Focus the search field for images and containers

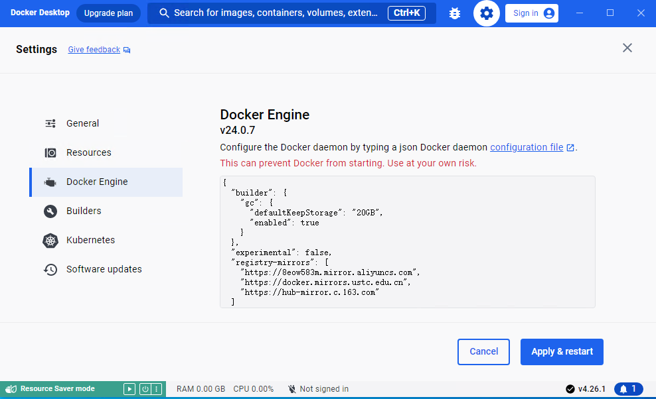coord(291,13)
